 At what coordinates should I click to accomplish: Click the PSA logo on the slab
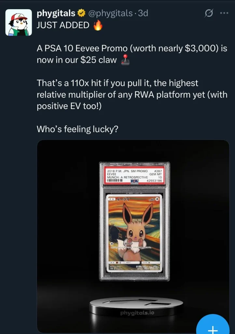click(x=134, y=181)
